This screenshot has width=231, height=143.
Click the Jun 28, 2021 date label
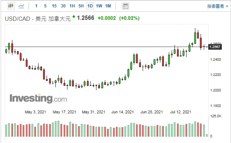pos(152,112)
